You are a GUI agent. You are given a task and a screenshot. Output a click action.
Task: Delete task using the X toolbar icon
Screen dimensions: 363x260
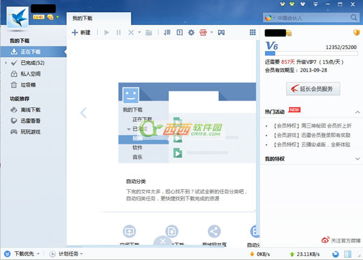coord(131,33)
